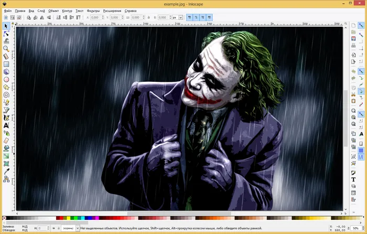The image size is (367, 234).
Task: Select the Dropper color picker tool
Action: [6, 172]
